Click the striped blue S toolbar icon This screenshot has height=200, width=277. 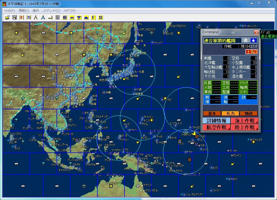[x=29, y=17]
